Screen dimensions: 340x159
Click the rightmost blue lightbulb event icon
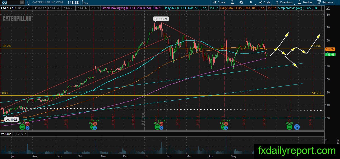297,127
